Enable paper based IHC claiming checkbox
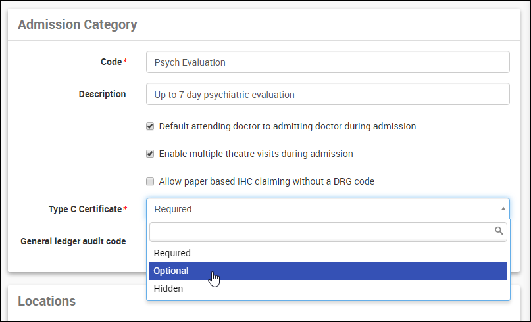 coord(150,181)
